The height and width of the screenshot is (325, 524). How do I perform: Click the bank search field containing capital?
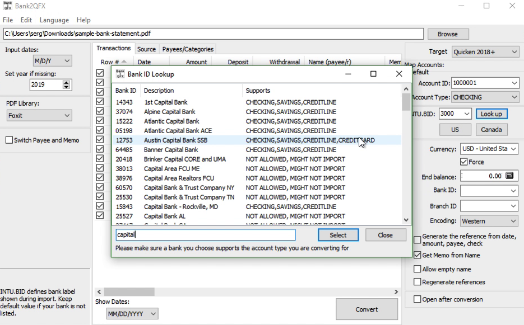[206, 234]
